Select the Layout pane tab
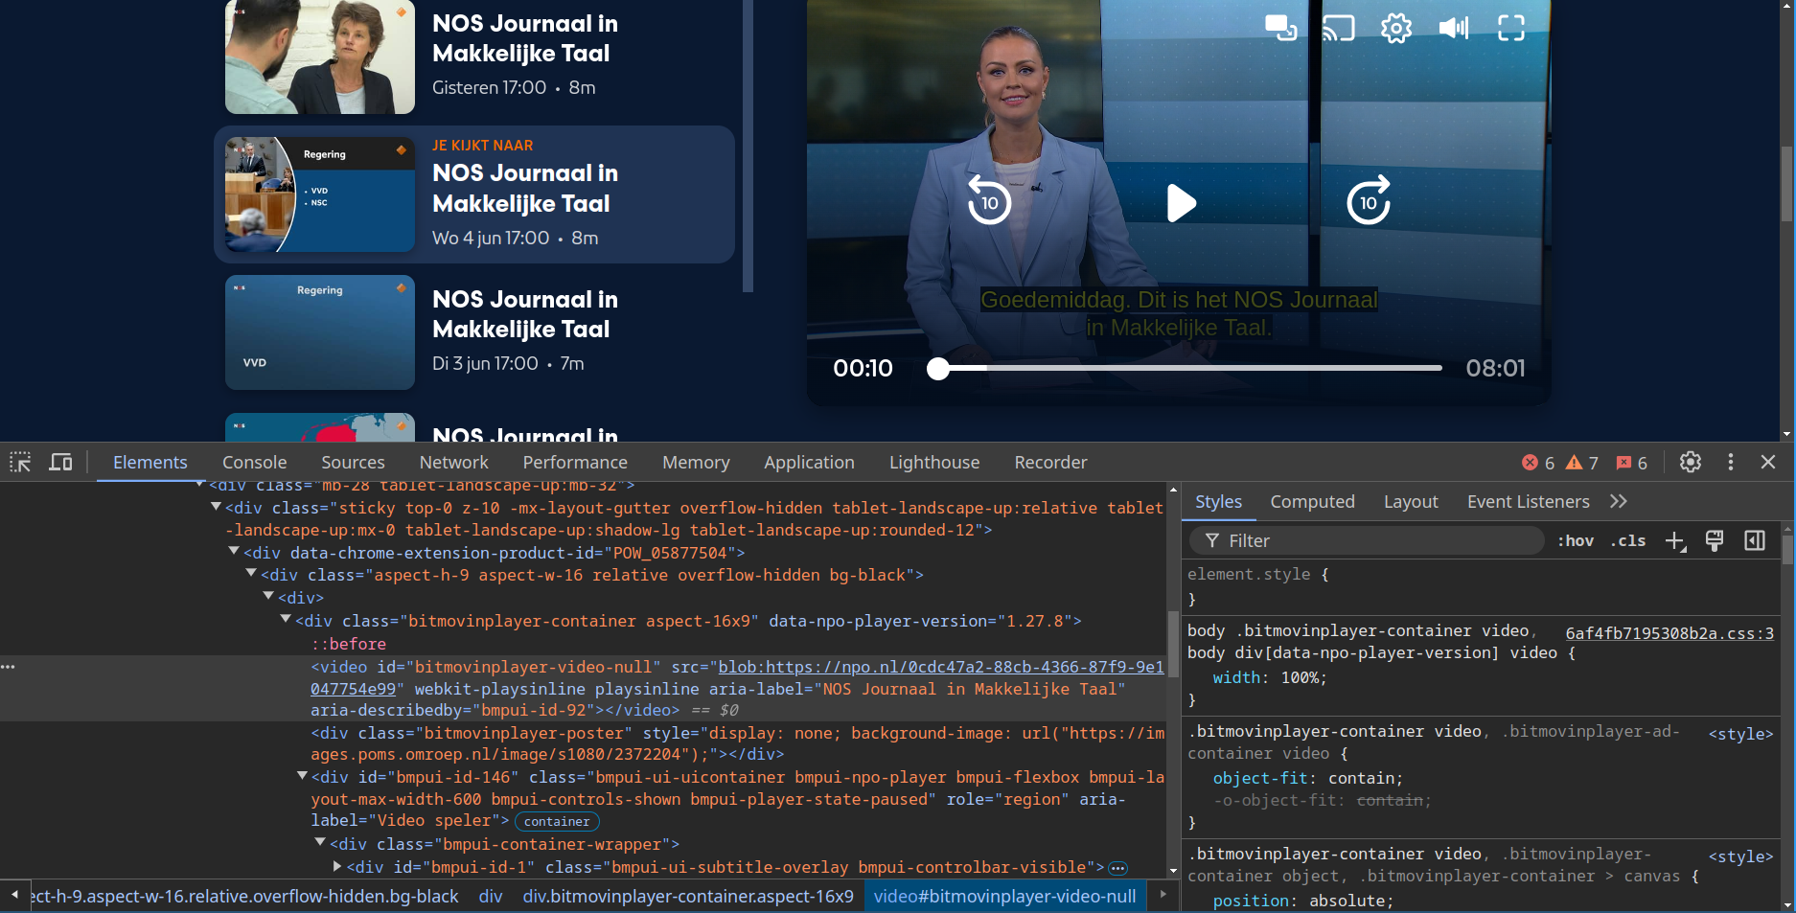The image size is (1796, 913). (1411, 502)
